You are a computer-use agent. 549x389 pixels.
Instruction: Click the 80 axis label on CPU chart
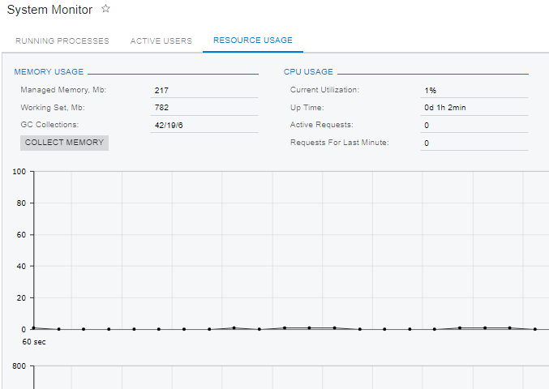coord(21,203)
